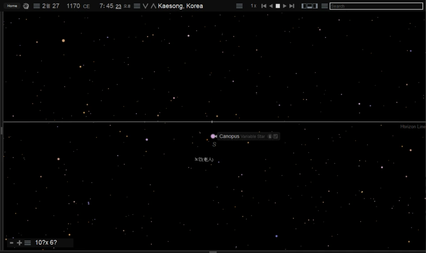Select the hour value 7

click(101, 6)
